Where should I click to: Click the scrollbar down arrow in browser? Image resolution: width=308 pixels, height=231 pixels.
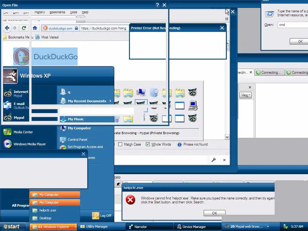[227, 137]
